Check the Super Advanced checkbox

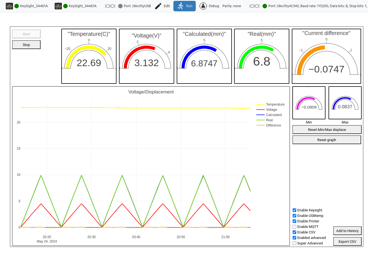[x=294, y=243]
